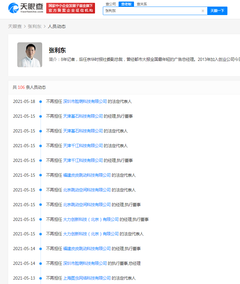Open 福建皮皮跳动科技有限公司 link in the 法定代表人 row
The height and width of the screenshot is (284, 240).
[x=87, y=175]
